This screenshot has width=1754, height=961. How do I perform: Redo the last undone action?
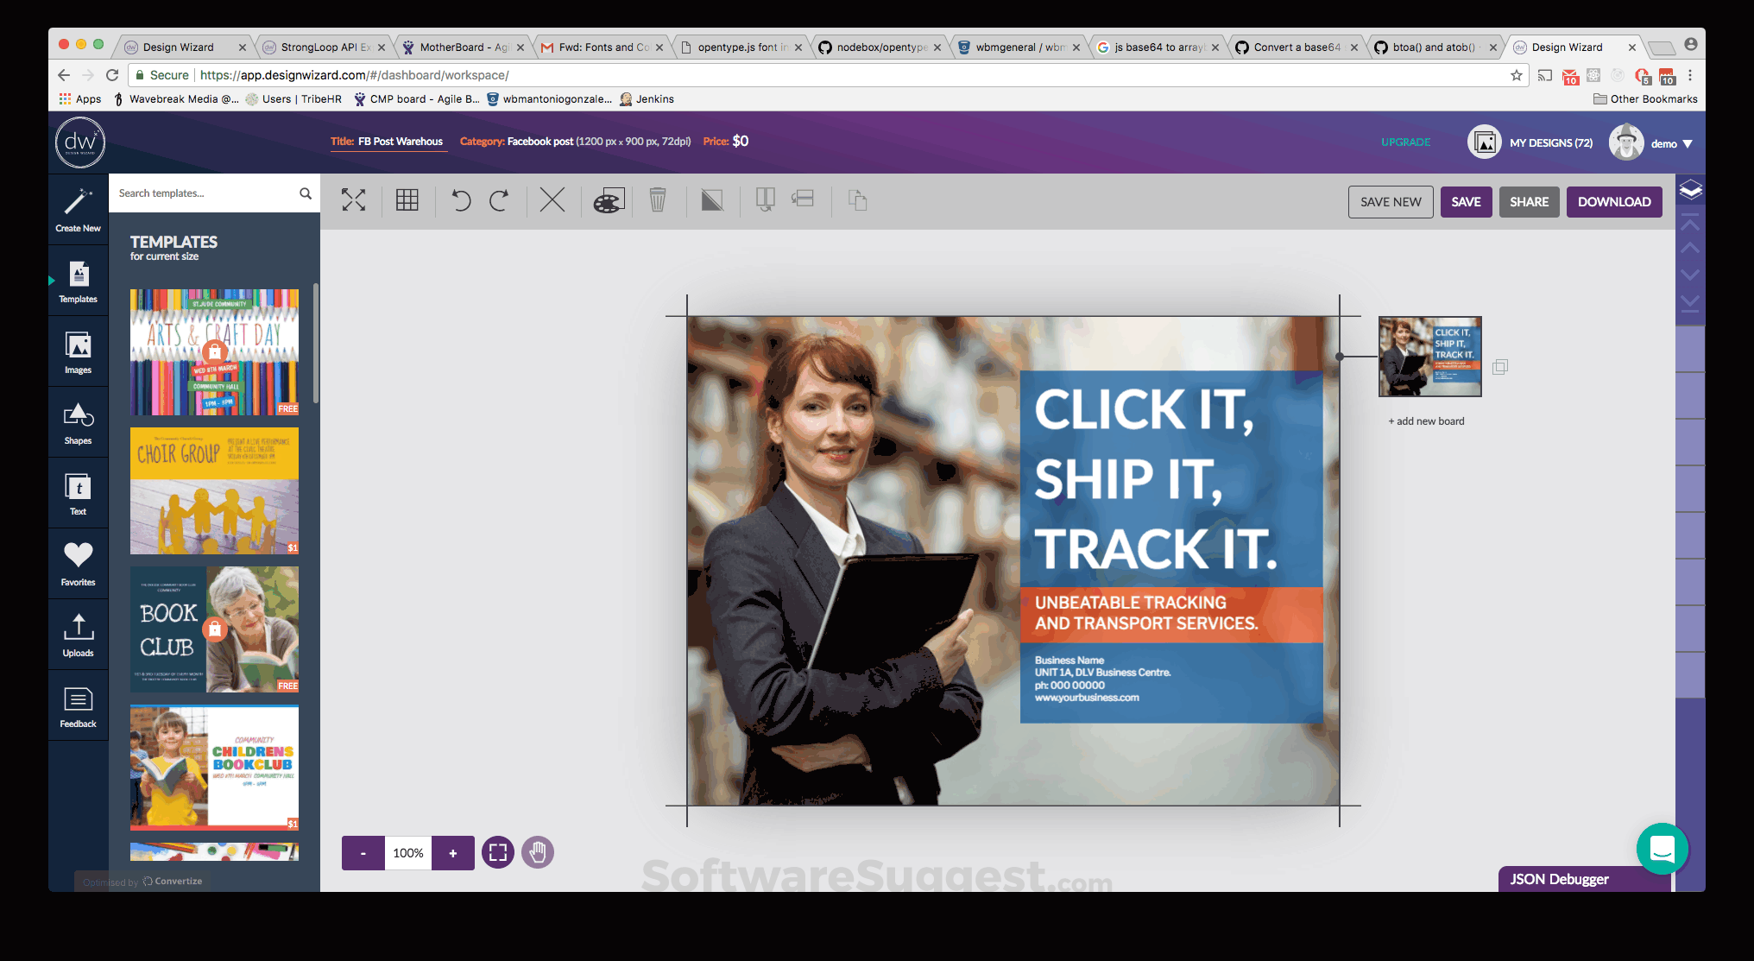coord(499,200)
